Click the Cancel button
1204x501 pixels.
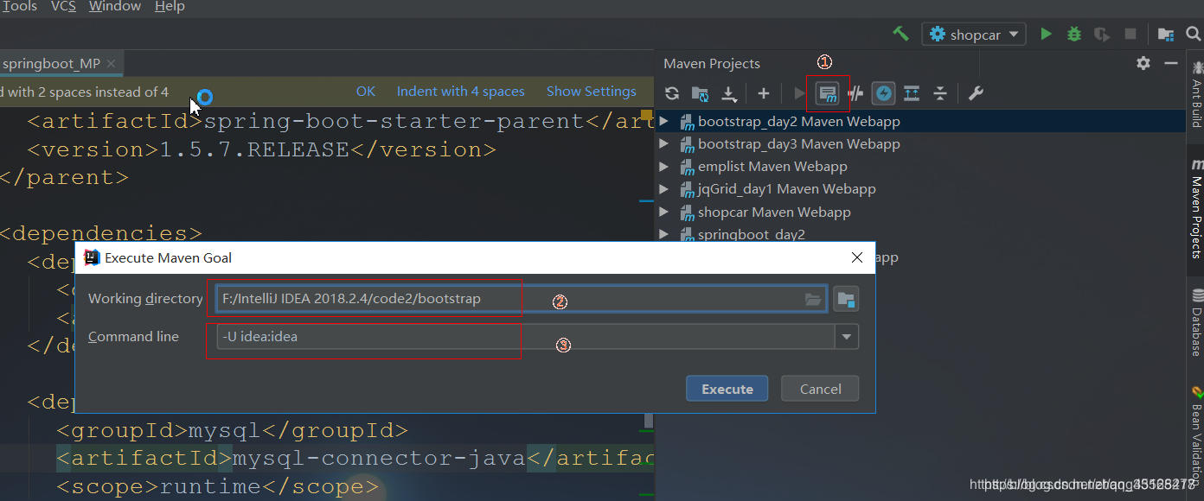820,389
